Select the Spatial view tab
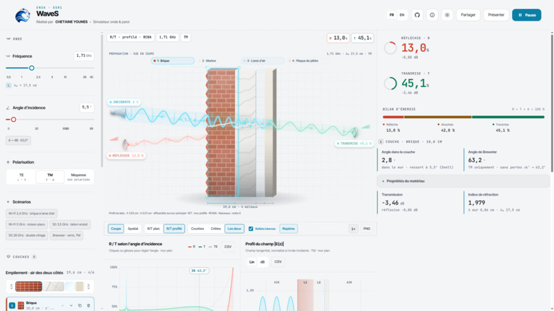This screenshot has height=311, width=554. pyautogui.click(x=133, y=229)
